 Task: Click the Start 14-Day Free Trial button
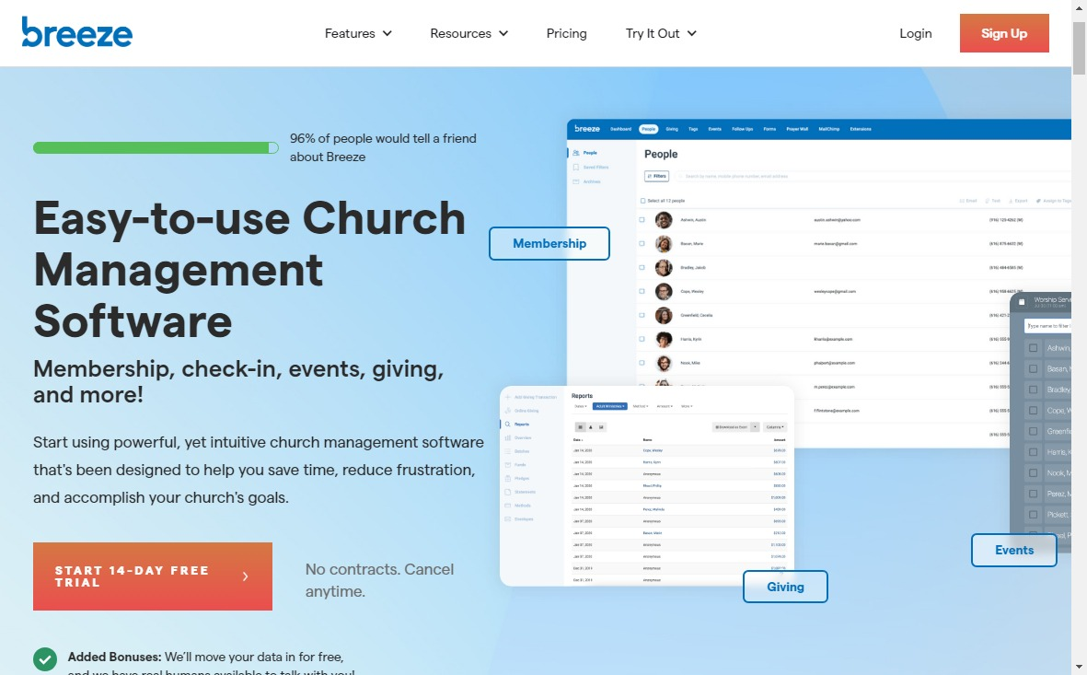point(152,576)
